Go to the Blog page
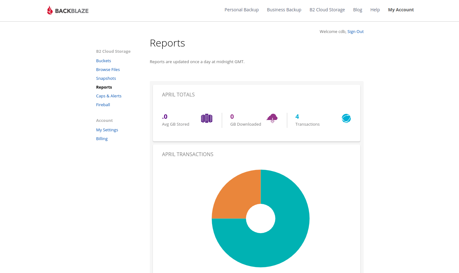The image size is (459, 273). point(358,10)
